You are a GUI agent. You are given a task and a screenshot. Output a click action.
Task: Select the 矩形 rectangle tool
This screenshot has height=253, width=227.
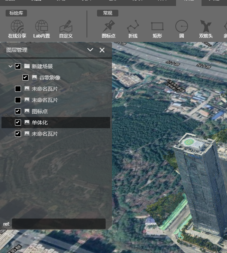(x=157, y=29)
